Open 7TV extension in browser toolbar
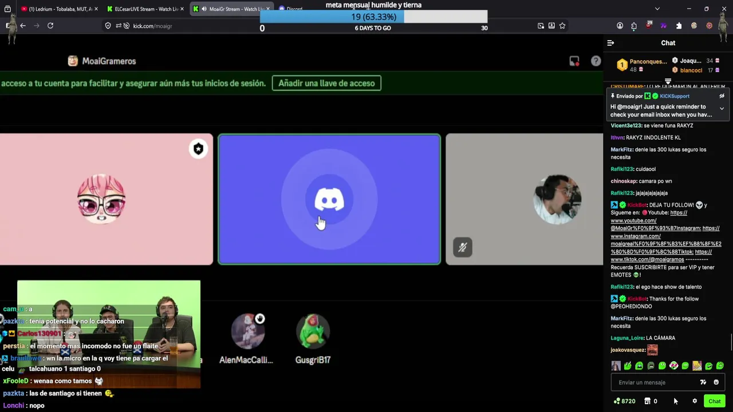The image size is (733, 412). tap(664, 26)
